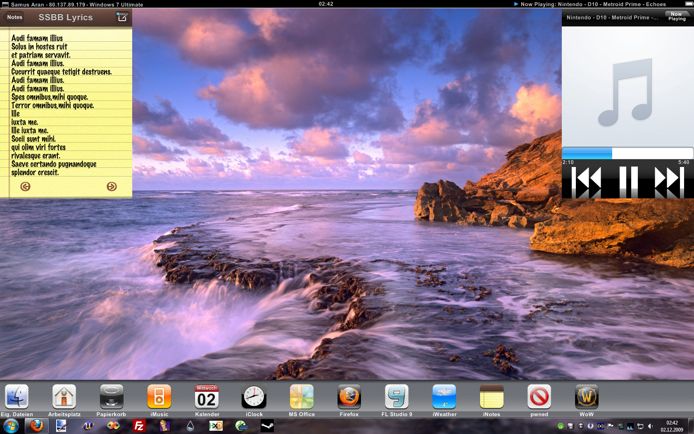The height and width of the screenshot is (434, 694).
Task: Open FileZilla from the taskbar
Action: coord(139,426)
